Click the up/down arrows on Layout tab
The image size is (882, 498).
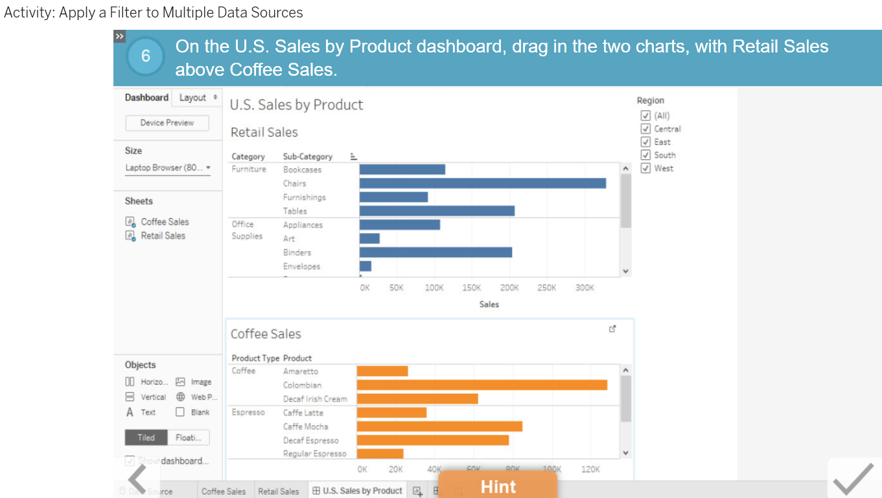(x=215, y=97)
